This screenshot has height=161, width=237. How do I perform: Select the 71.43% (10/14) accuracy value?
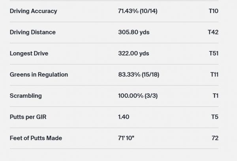[137, 11]
